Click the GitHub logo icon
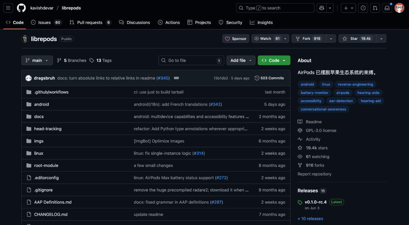 pos(21,8)
